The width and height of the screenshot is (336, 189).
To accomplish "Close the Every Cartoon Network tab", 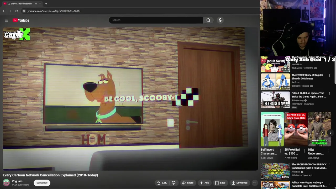I will 40,3.
